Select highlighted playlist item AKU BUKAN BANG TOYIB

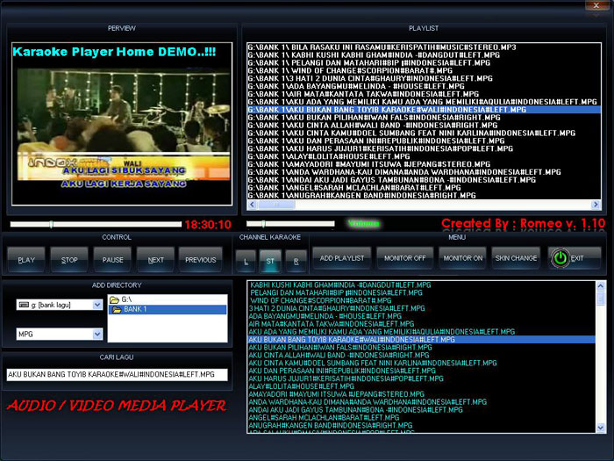(x=424, y=110)
